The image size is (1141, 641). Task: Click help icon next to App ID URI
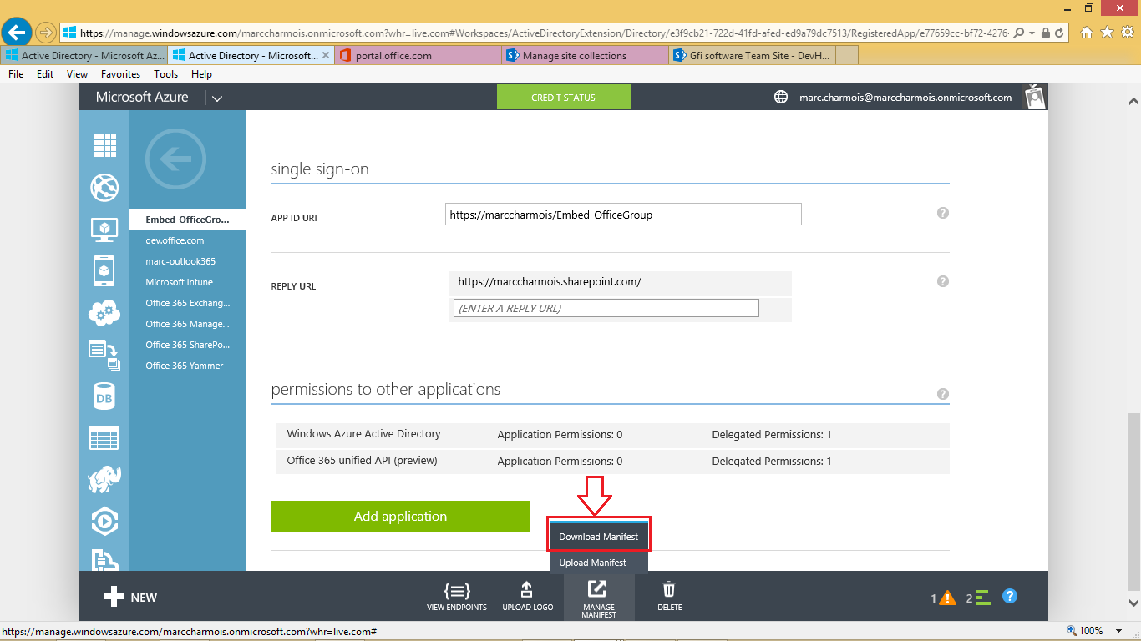943,213
